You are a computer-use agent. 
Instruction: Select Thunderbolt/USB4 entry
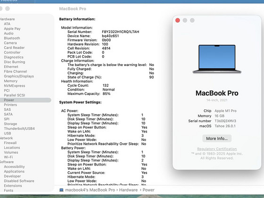(x=19, y=129)
